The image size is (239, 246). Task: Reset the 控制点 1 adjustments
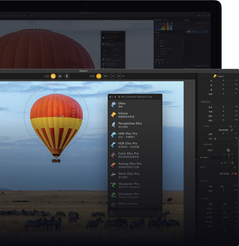point(234,167)
